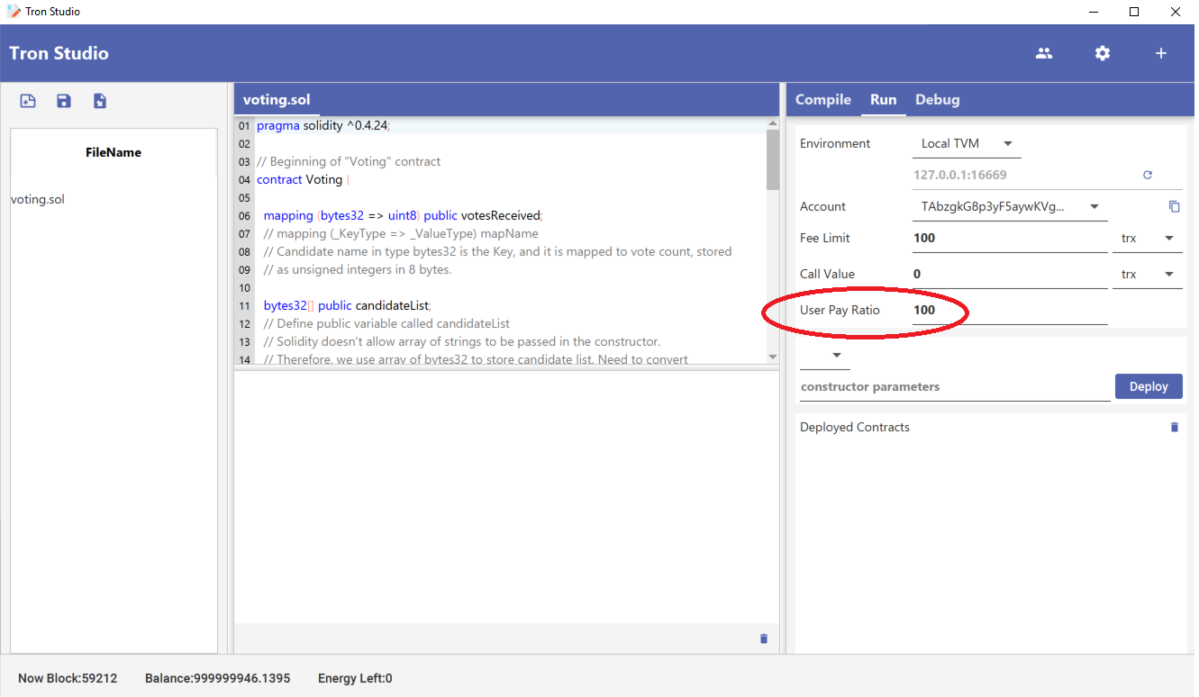Viewport: 1199px width, 697px height.
Task: Click the FileName column header
Action: coord(114,153)
